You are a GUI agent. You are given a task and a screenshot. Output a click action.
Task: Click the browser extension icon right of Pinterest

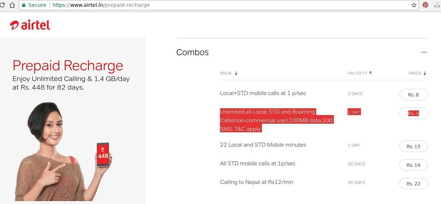437,5
